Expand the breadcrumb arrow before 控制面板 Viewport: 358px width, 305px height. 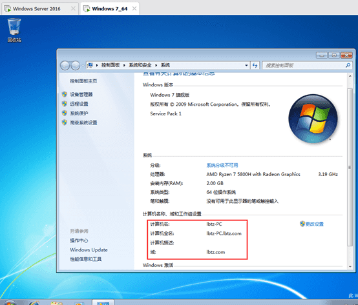pyautogui.click(x=97, y=65)
